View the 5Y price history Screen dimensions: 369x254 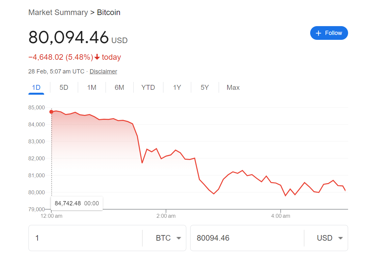coord(205,87)
